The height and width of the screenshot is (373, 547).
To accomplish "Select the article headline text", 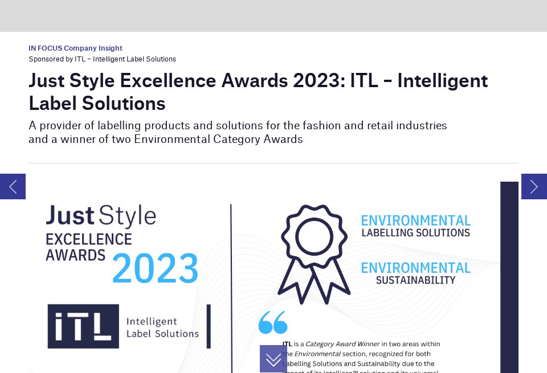I will pos(258,92).
